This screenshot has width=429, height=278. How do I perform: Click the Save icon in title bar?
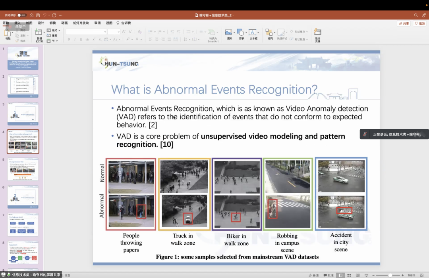pyautogui.click(x=38, y=15)
